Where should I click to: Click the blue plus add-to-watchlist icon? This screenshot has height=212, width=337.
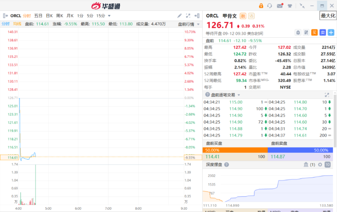[x=331, y=32]
